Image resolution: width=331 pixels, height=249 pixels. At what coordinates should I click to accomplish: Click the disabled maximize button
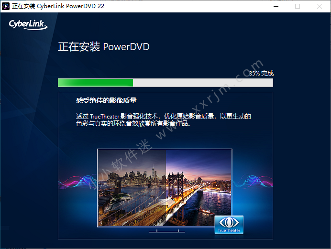pos(298,6)
